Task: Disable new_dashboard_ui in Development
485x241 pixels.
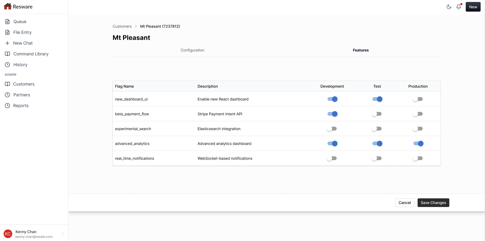Action: point(332,99)
